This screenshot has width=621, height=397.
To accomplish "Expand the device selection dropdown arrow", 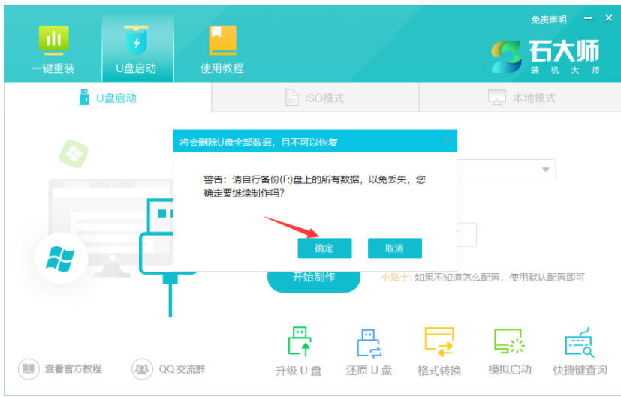I will point(545,170).
